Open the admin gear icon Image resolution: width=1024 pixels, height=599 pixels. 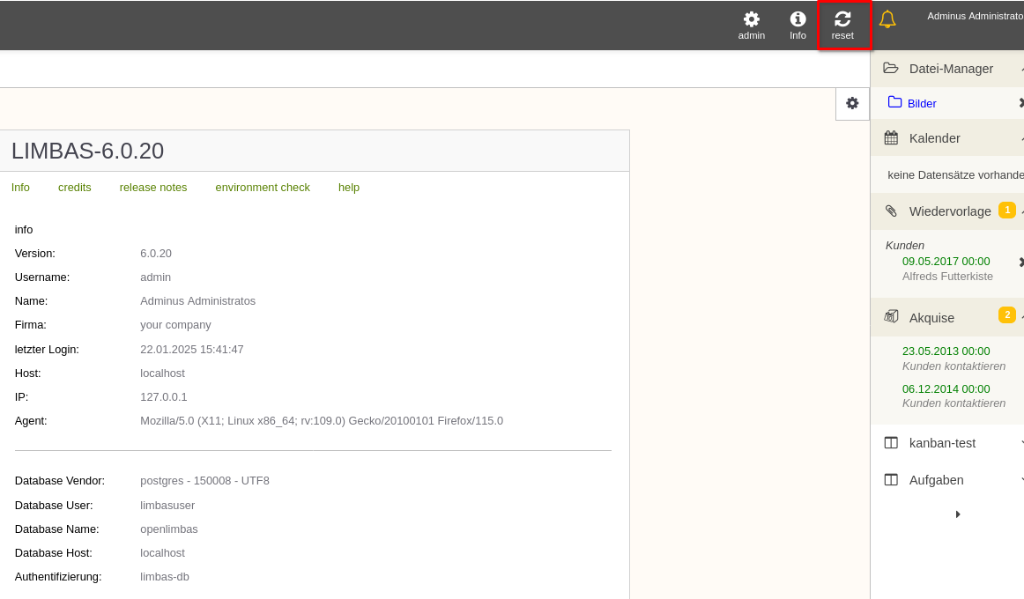coord(752,18)
